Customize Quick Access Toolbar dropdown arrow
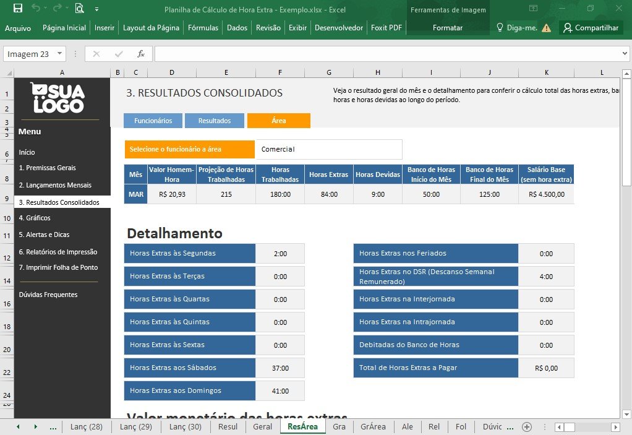Viewport: 632px width, 435px height. tap(96, 9)
